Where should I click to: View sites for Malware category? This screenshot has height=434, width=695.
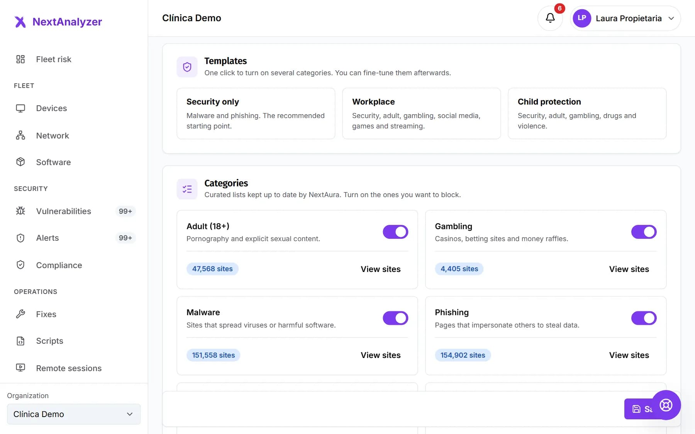coord(380,355)
